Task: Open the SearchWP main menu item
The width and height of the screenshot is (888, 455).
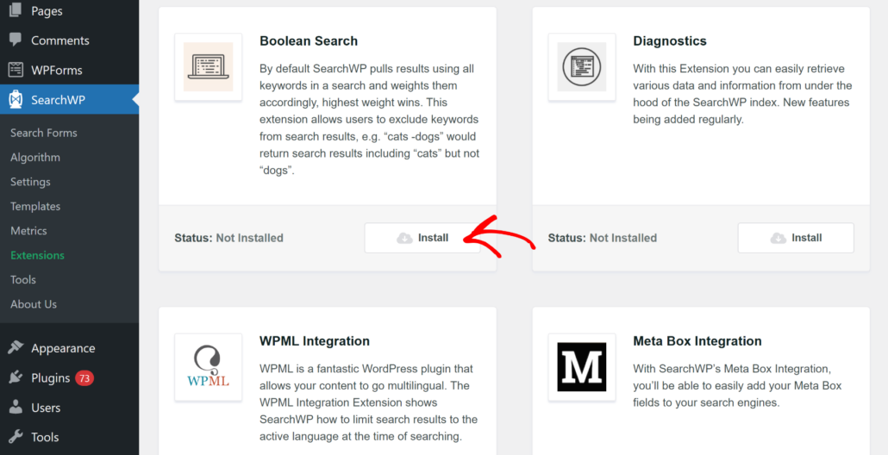Action: point(69,100)
